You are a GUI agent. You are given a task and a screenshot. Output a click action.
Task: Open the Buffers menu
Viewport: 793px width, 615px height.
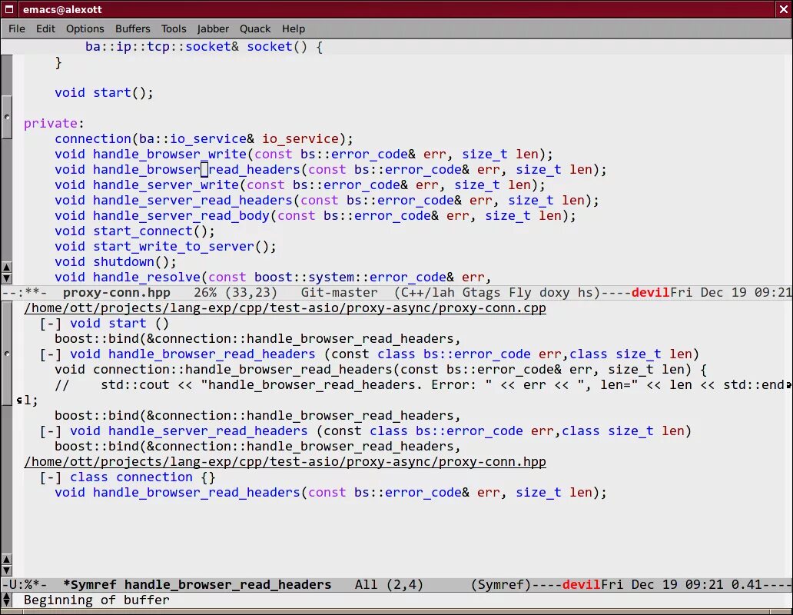click(x=132, y=29)
